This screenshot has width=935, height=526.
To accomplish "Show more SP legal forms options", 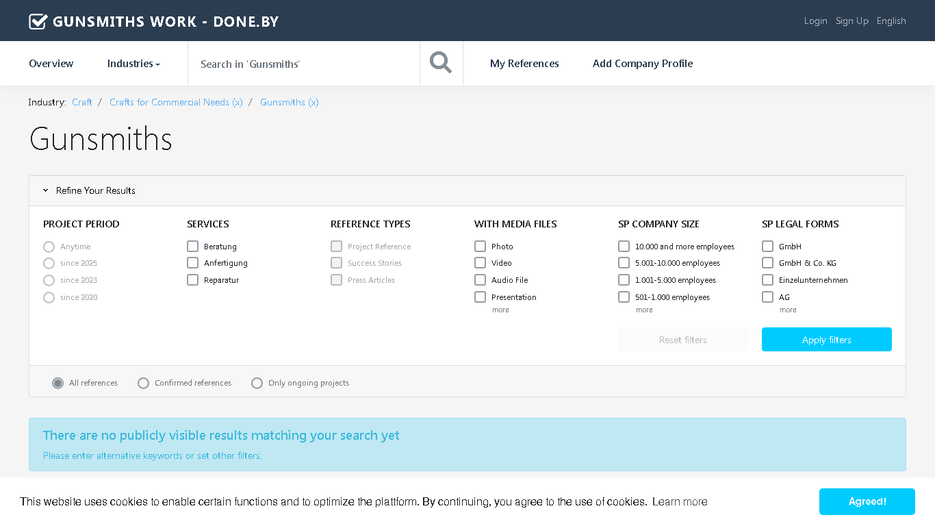I will [788, 310].
